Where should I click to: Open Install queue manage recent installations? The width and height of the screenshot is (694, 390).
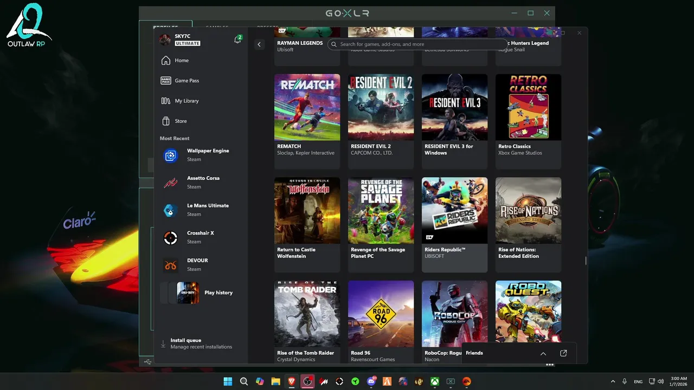[201, 343]
